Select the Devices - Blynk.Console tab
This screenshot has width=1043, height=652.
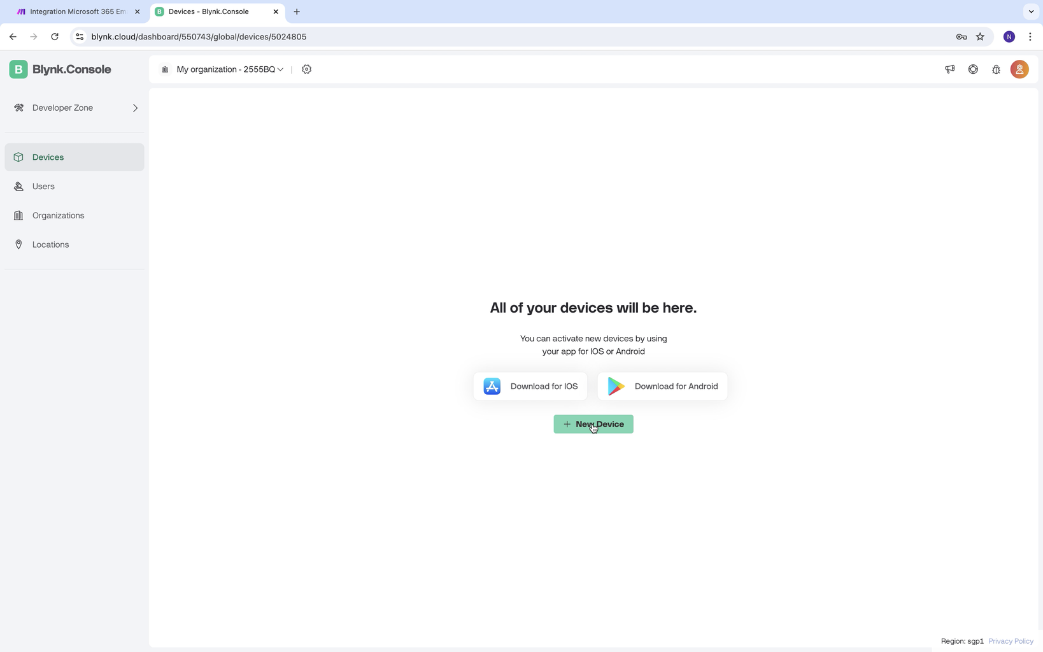tap(217, 11)
